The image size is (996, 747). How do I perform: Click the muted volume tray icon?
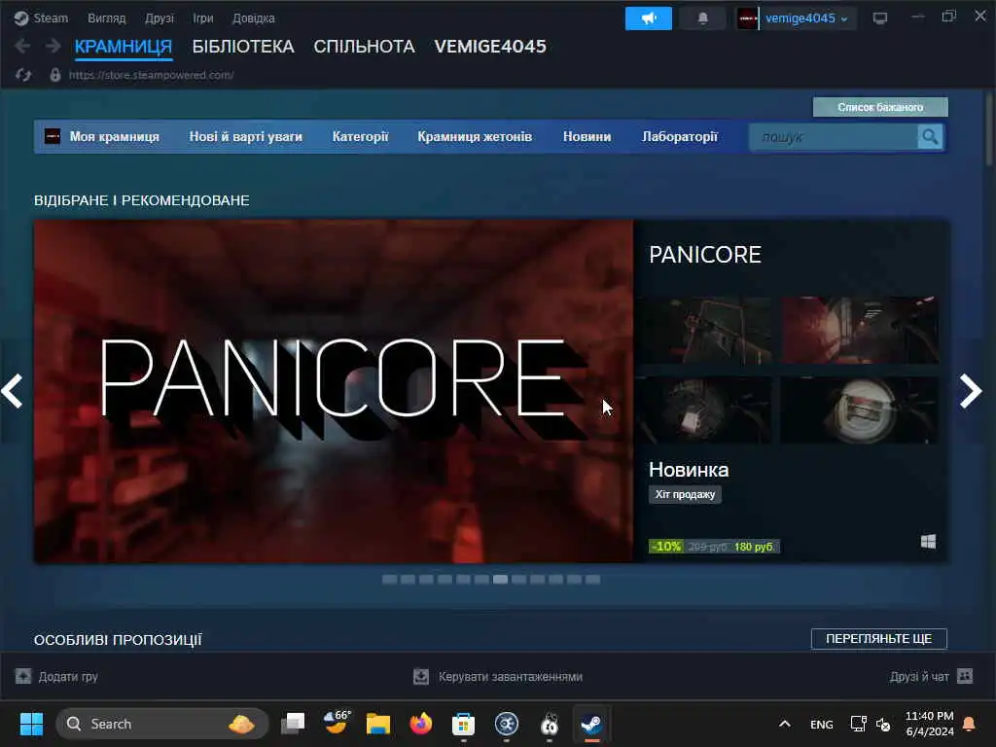pos(883,724)
